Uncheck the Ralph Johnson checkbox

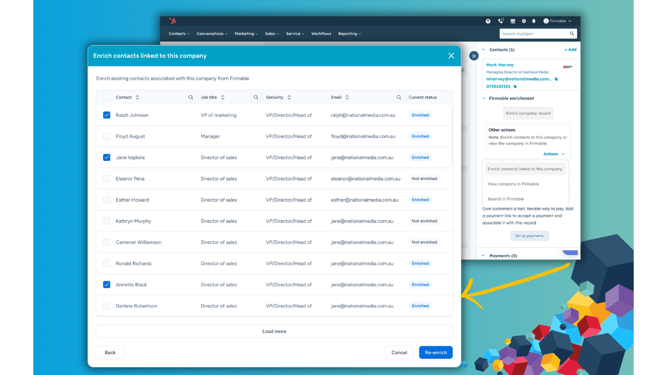click(x=106, y=115)
